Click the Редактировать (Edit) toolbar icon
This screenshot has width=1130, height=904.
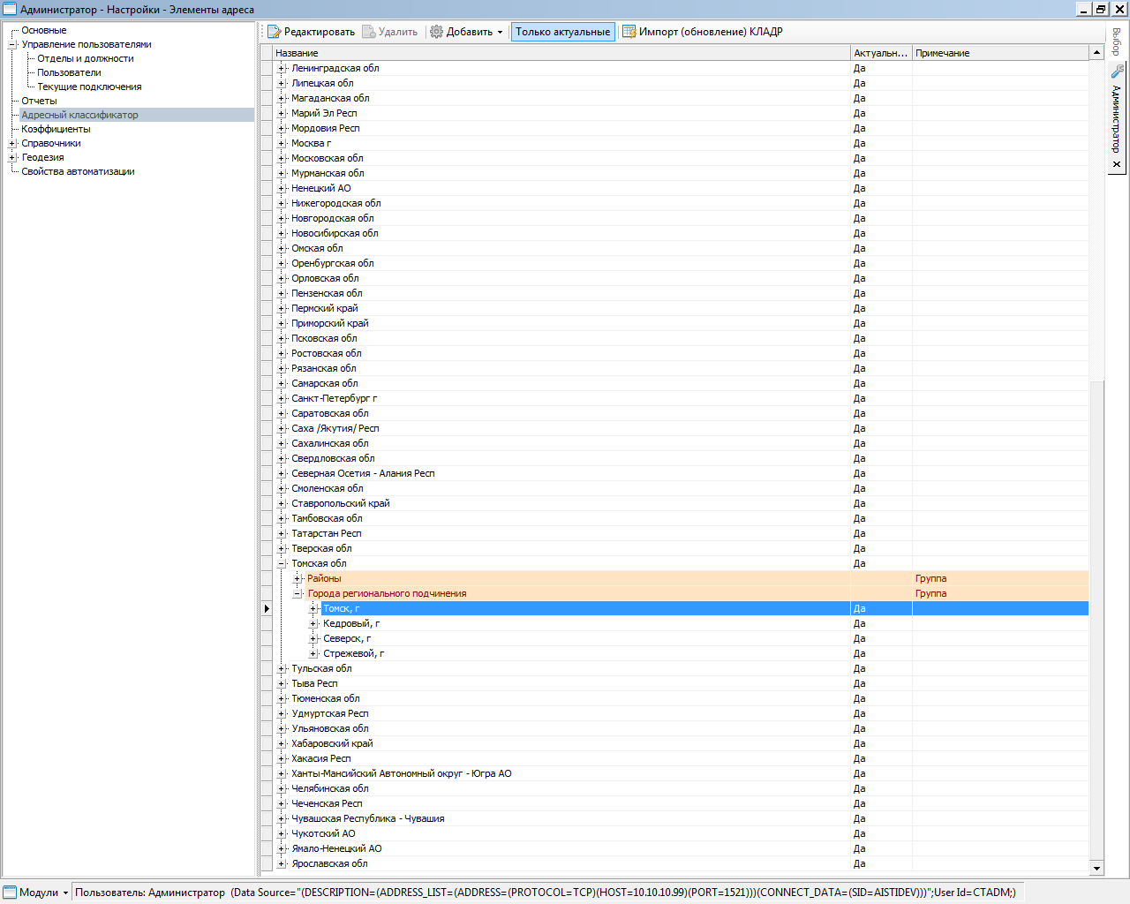click(x=274, y=32)
